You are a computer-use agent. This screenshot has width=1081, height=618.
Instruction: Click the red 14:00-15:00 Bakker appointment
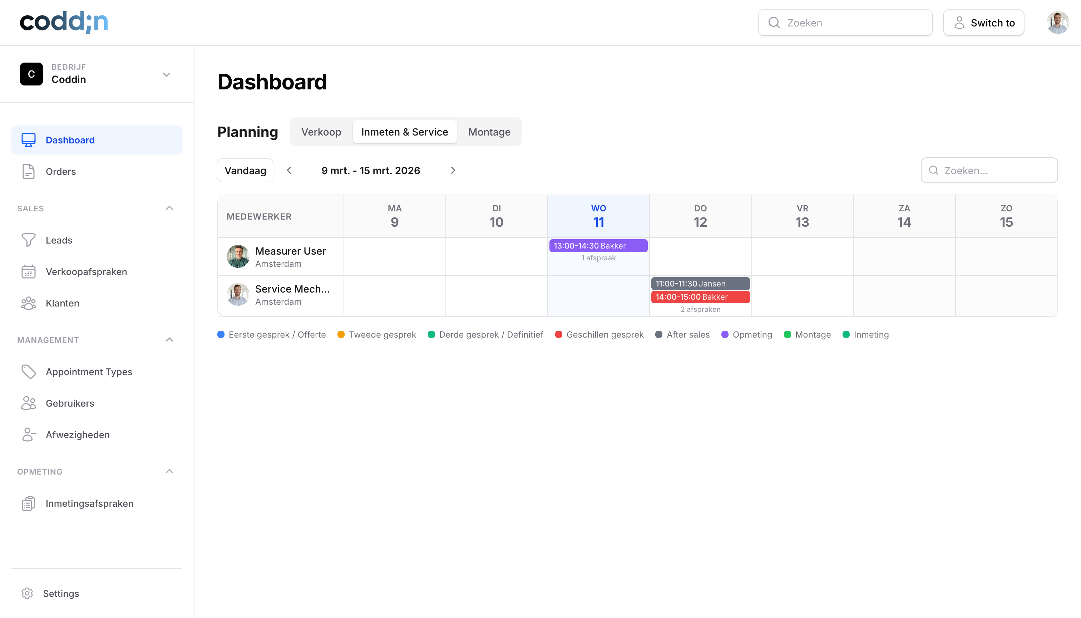(x=700, y=297)
